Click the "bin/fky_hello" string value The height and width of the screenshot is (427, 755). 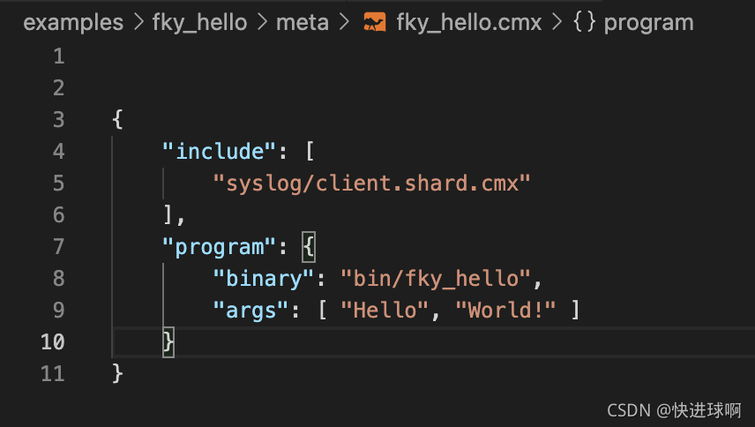coord(436,278)
